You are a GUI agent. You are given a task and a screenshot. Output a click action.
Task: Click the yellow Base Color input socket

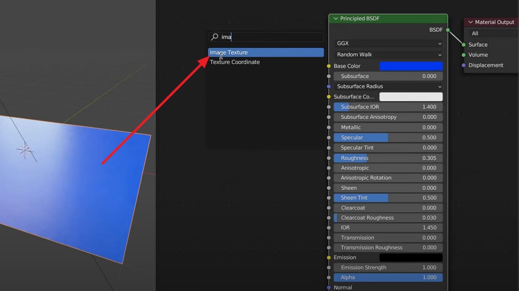(x=329, y=66)
